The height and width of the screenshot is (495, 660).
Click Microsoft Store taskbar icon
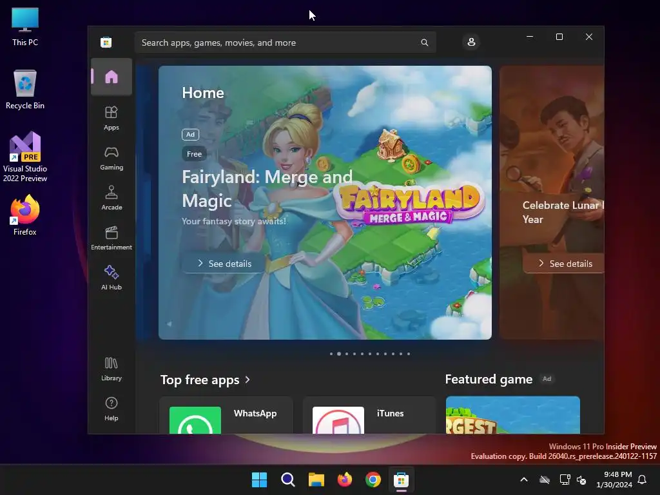coord(401,480)
